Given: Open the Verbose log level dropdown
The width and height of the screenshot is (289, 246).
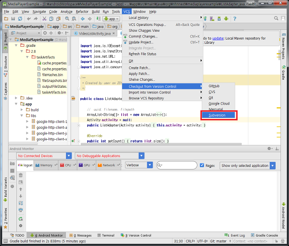Looking at the screenshot, I should [x=150, y=165].
